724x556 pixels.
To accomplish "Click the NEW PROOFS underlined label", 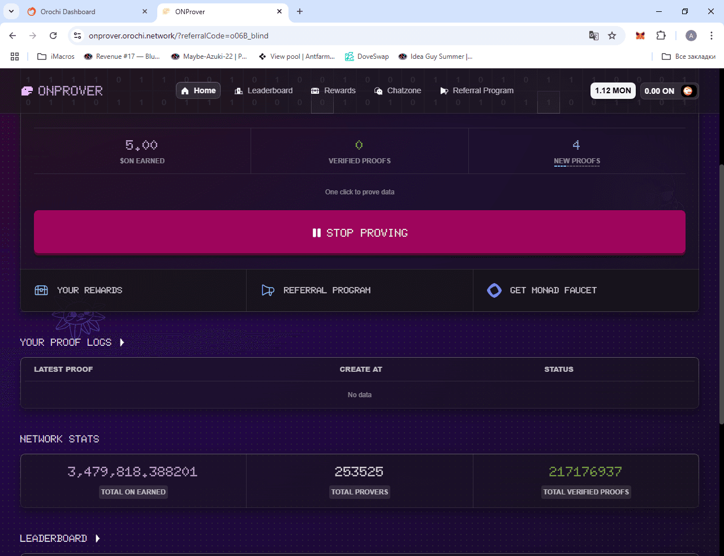I will click(x=577, y=161).
